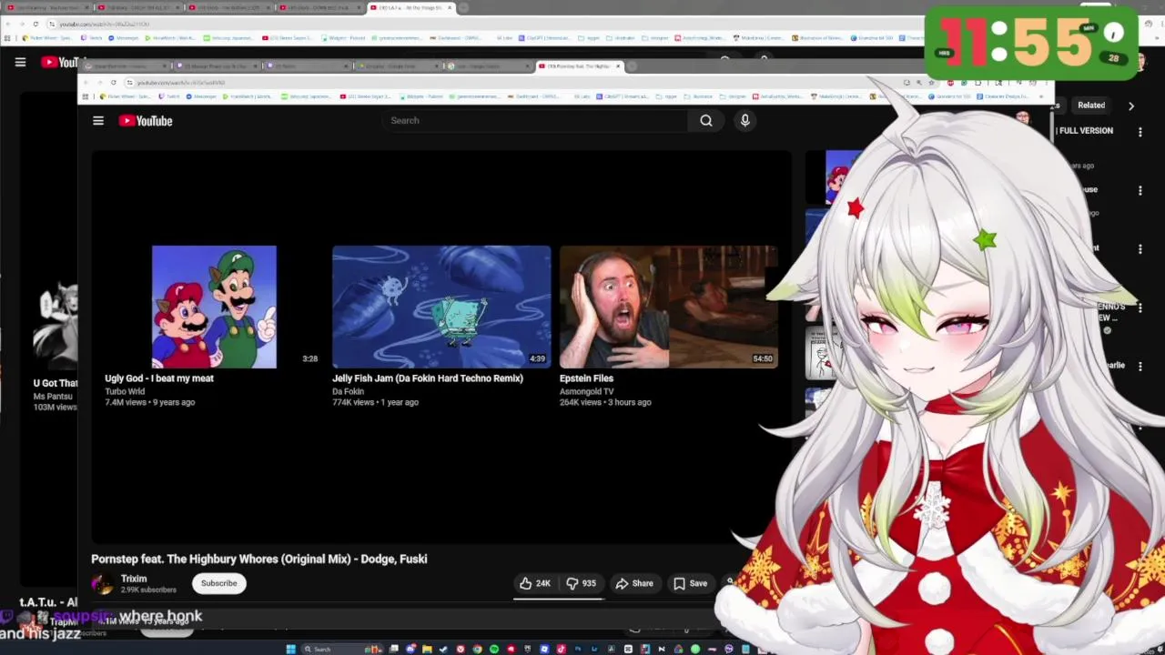Like the video with 24K likes

535,583
